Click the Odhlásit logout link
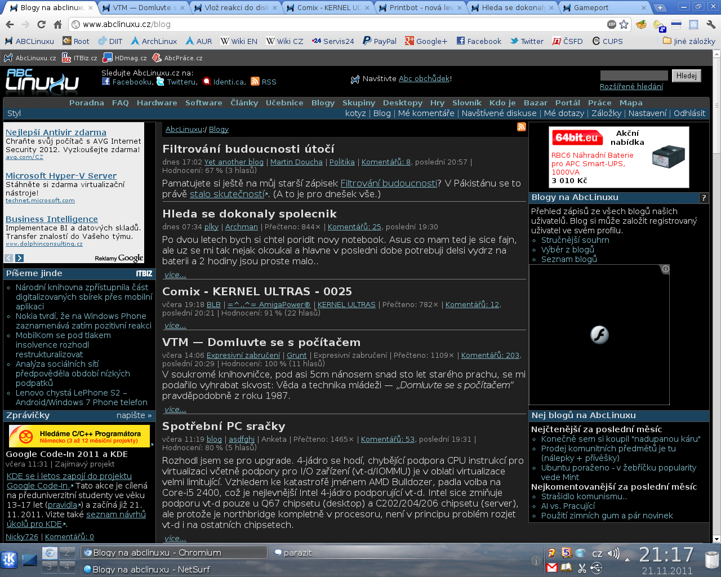Image resolution: width=721 pixels, height=577 pixels. pos(689,113)
